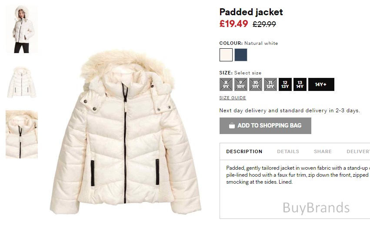Image resolution: width=370 pixels, height=225 pixels.
Task: Open the Share tab
Action: point(323,151)
